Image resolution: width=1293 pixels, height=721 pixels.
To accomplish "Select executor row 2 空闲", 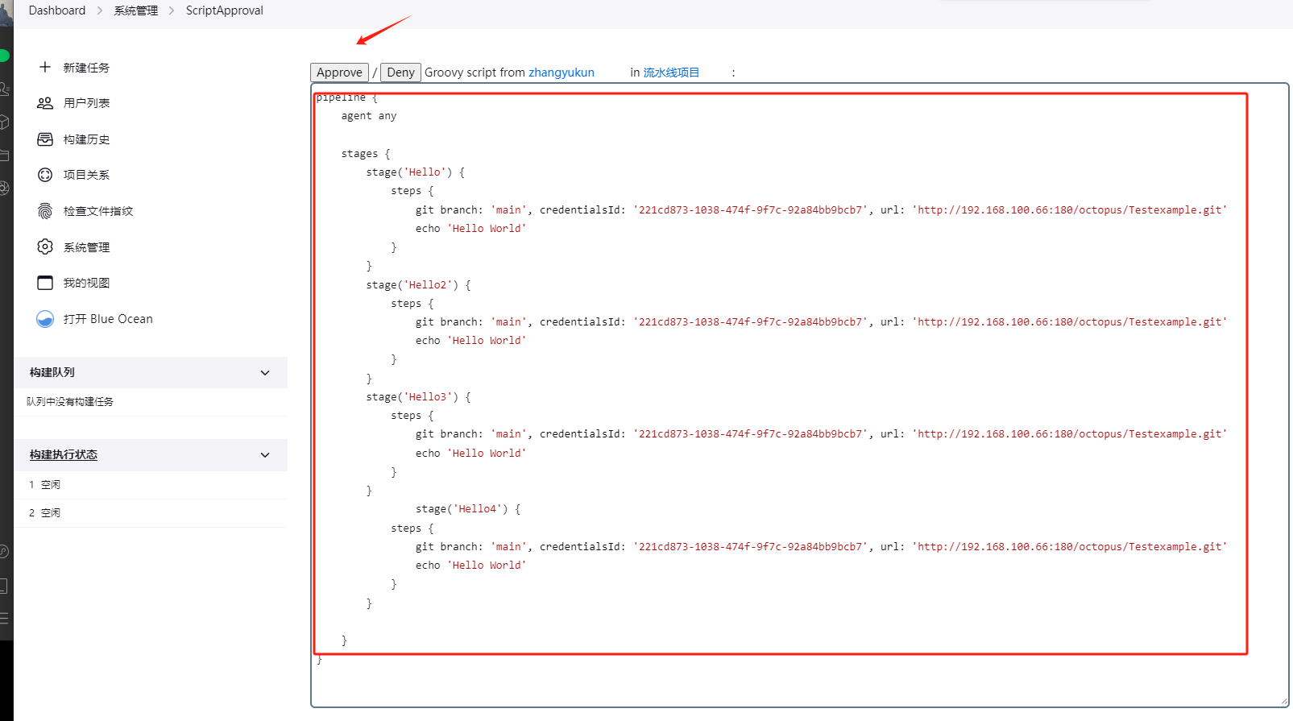I will (x=151, y=513).
